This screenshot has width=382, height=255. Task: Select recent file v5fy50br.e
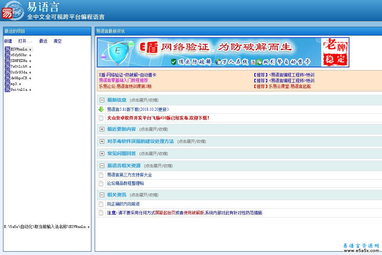pos(21,55)
